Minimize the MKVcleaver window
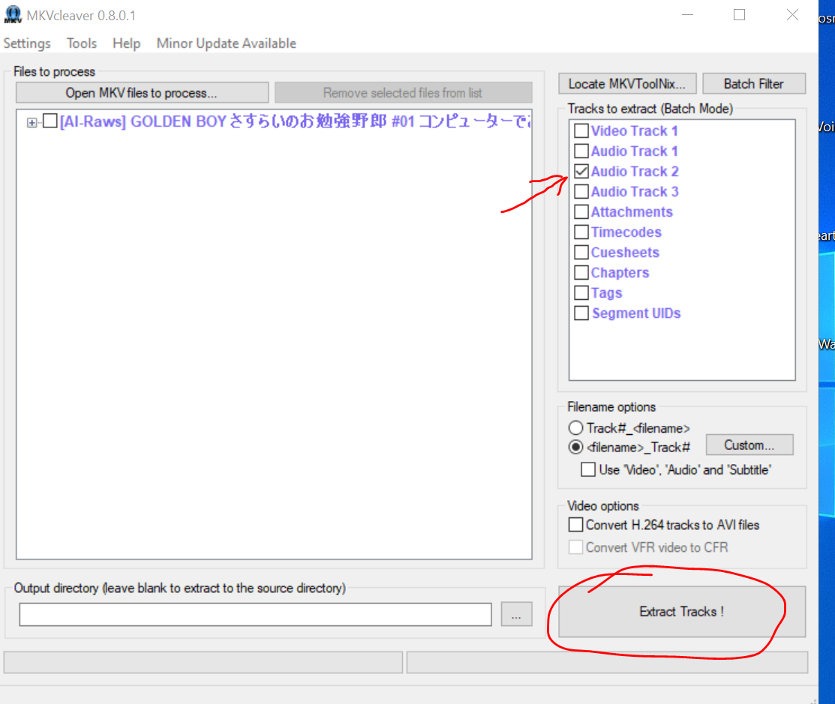Viewport: 835px width, 704px height. pyautogui.click(x=687, y=15)
